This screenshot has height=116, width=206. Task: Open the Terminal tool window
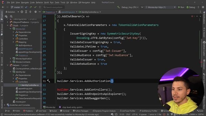[65, 111]
